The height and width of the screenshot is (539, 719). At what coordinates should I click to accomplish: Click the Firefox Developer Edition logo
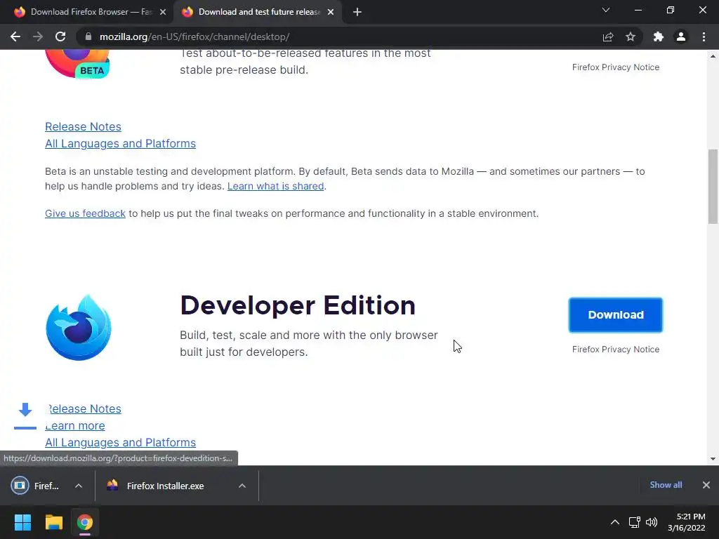tap(79, 327)
